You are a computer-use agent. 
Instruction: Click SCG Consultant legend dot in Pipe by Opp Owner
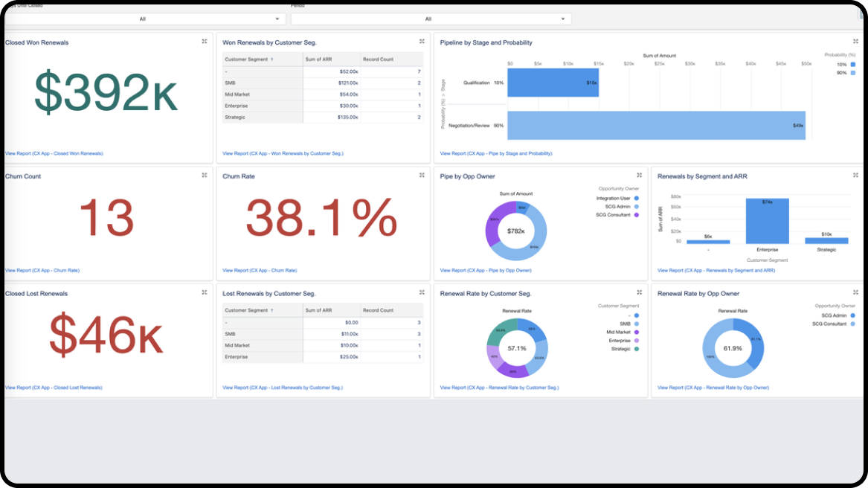(x=637, y=215)
